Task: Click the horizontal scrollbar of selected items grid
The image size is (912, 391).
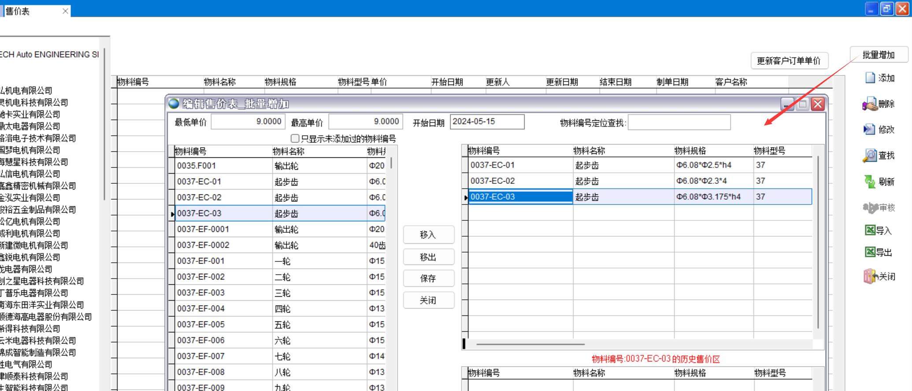Action: [x=530, y=344]
